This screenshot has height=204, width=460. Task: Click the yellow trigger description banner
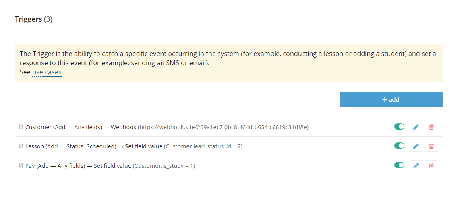coord(228,63)
